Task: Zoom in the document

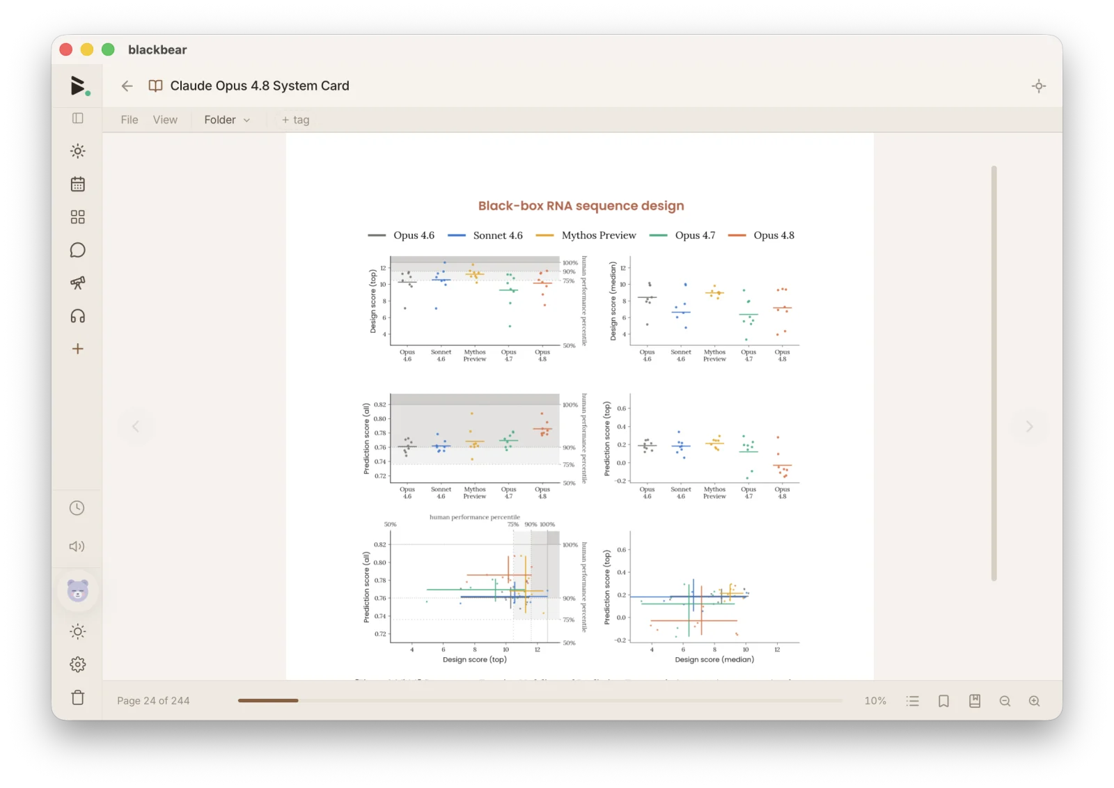Action: pos(1035,701)
